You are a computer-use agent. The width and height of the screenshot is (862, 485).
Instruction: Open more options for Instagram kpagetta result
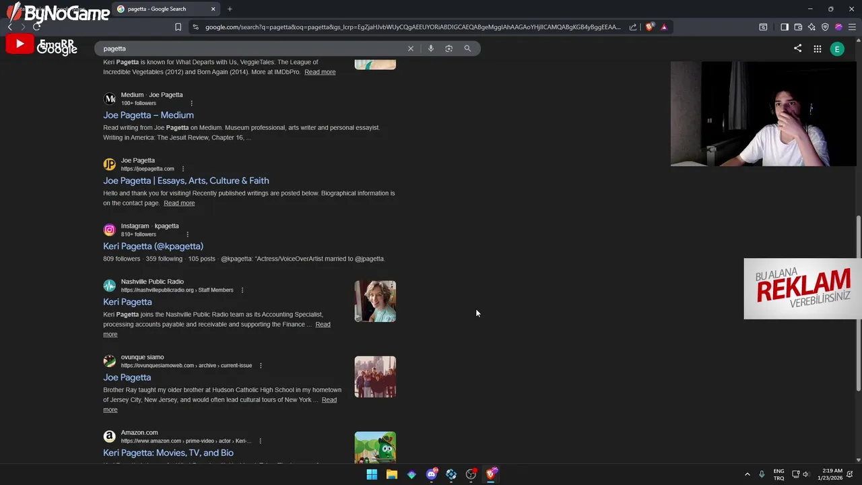tap(187, 234)
